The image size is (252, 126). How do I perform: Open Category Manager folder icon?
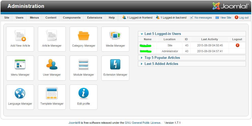pyautogui.click(x=84, y=36)
